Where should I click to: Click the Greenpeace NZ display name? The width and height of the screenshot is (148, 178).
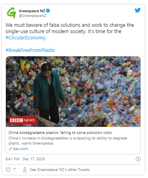click(x=32, y=11)
